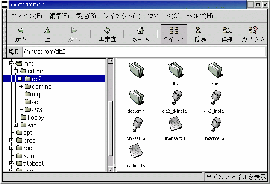Open the レイアウト(L) menu
This screenshot has height=184, width=270.
pos(122,16)
